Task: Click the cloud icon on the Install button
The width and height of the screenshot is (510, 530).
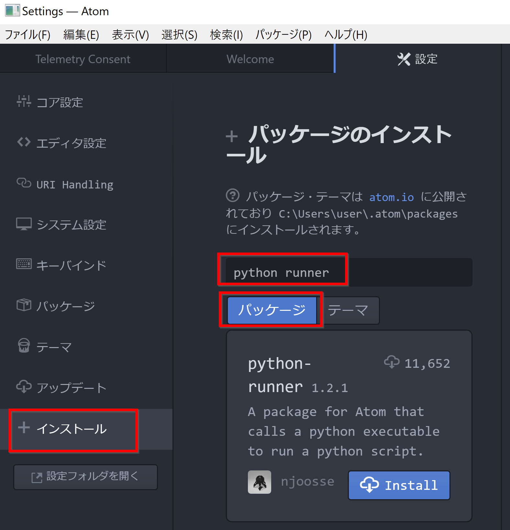Action: 370,485
